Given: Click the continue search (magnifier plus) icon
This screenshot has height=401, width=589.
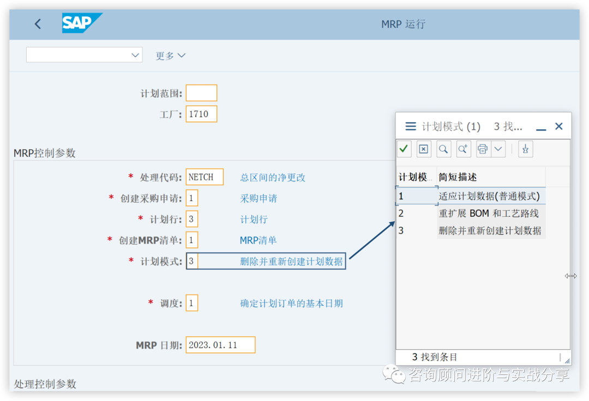Looking at the screenshot, I should [463, 149].
